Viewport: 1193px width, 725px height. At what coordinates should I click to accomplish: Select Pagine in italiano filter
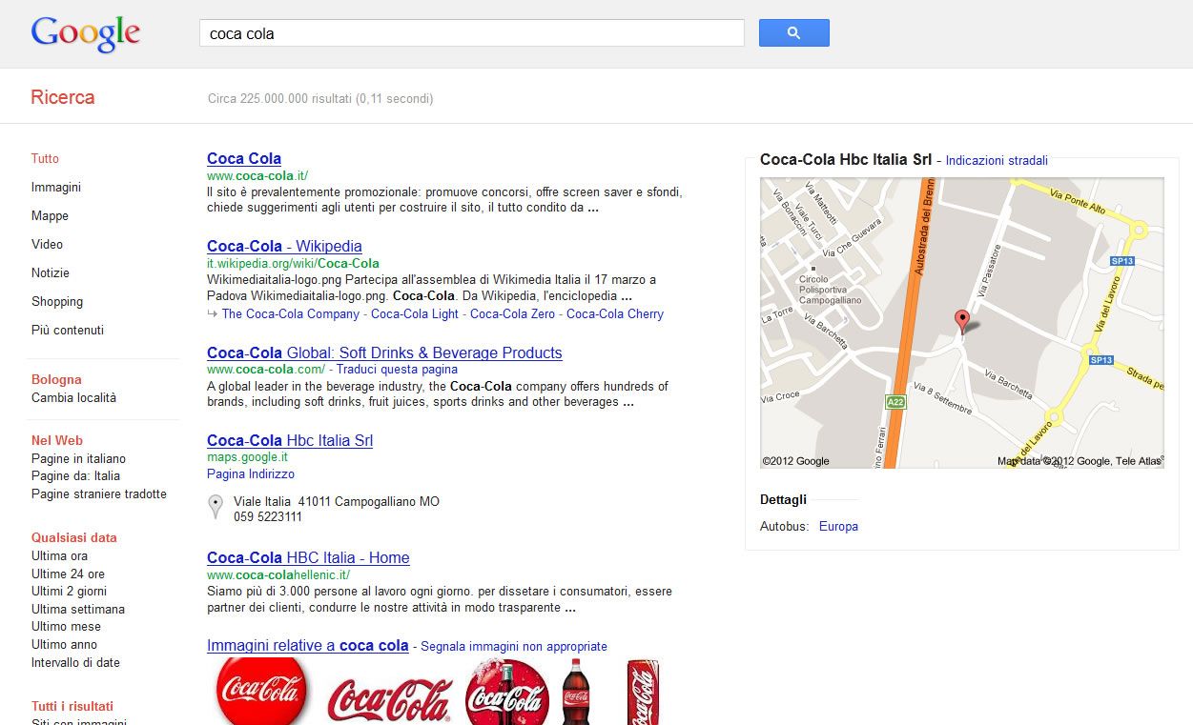coord(78,459)
